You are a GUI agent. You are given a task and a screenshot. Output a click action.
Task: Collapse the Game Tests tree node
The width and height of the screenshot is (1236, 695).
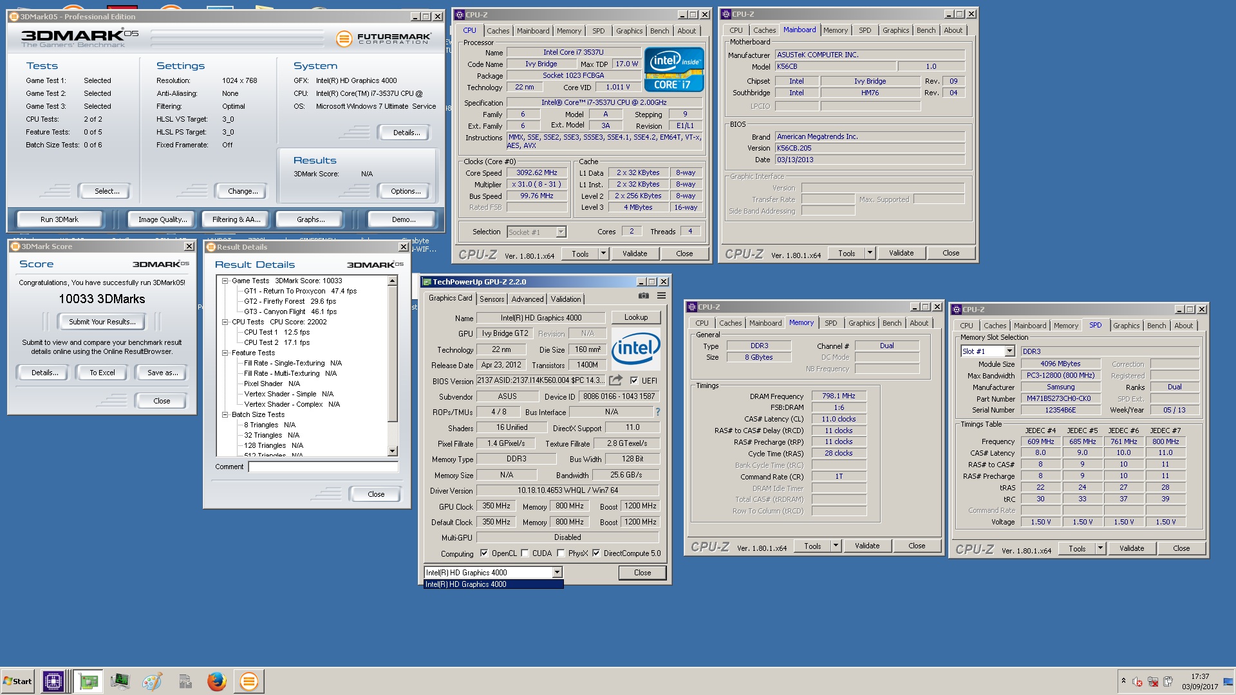225,281
